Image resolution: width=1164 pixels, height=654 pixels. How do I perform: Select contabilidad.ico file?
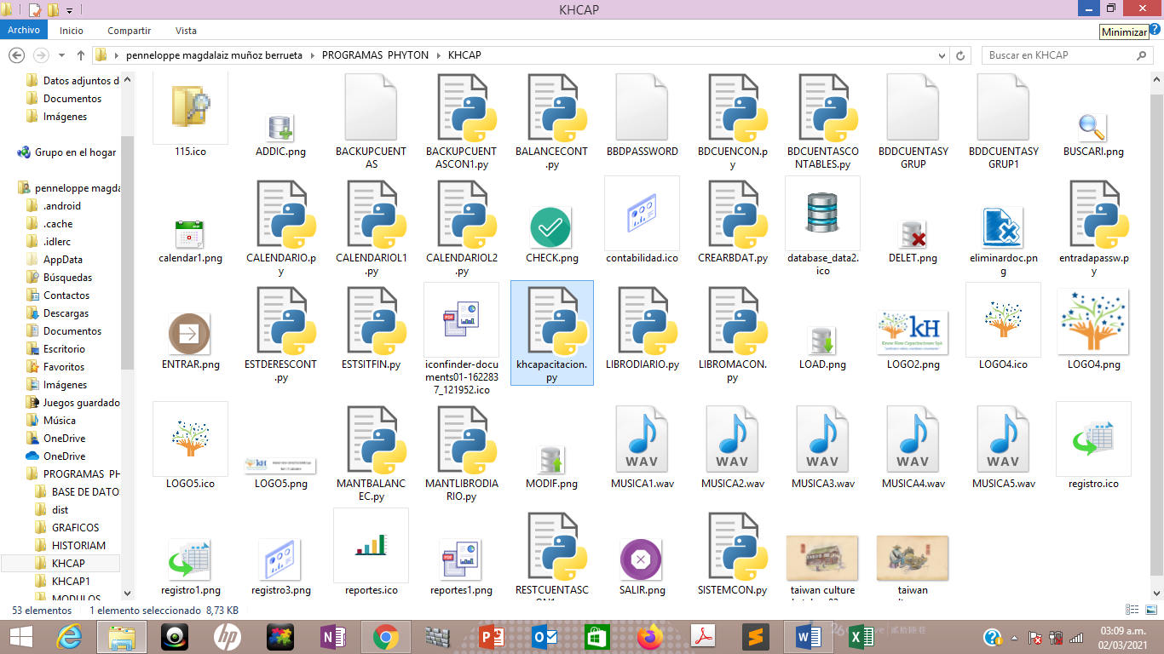(642, 214)
